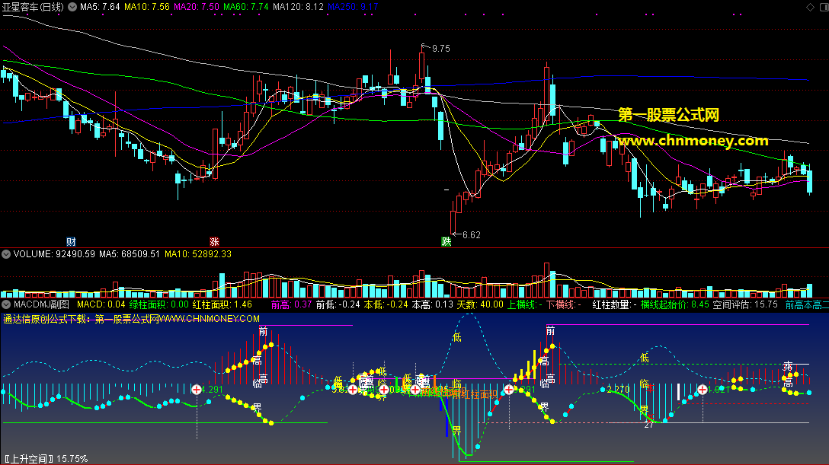Image resolution: width=829 pixels, height=465 pixels.
Task: Click the 横线起始价: 8.45 readout
Action: coord(674,304)
